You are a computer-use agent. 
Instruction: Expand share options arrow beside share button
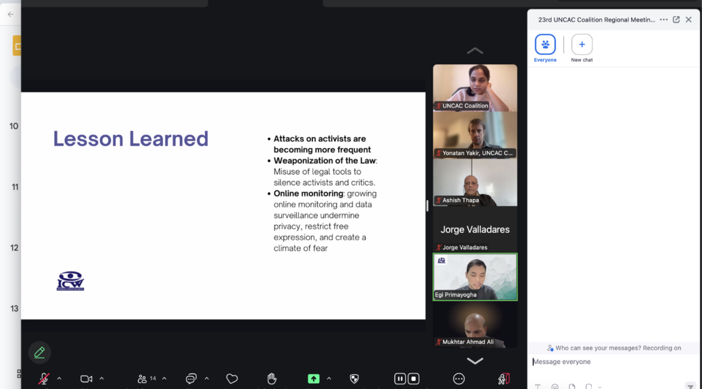[x=329, y=378]
